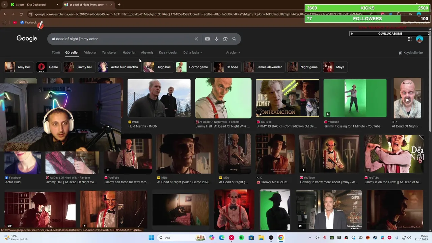Submit search with the magnifier icon
The width and height of the screenshot is (432, 243).
[234, 39]
